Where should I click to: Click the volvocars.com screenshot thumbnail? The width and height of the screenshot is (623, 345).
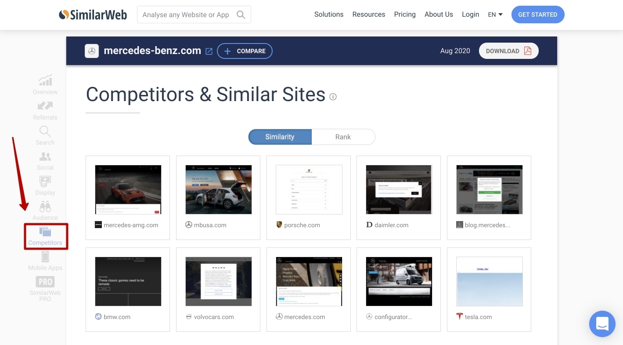click(x=219, y=281)
